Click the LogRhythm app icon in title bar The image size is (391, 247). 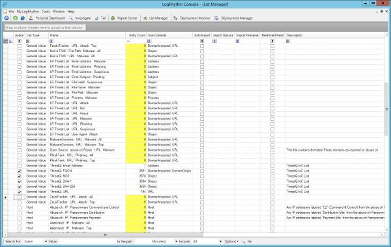click(5, 4)
